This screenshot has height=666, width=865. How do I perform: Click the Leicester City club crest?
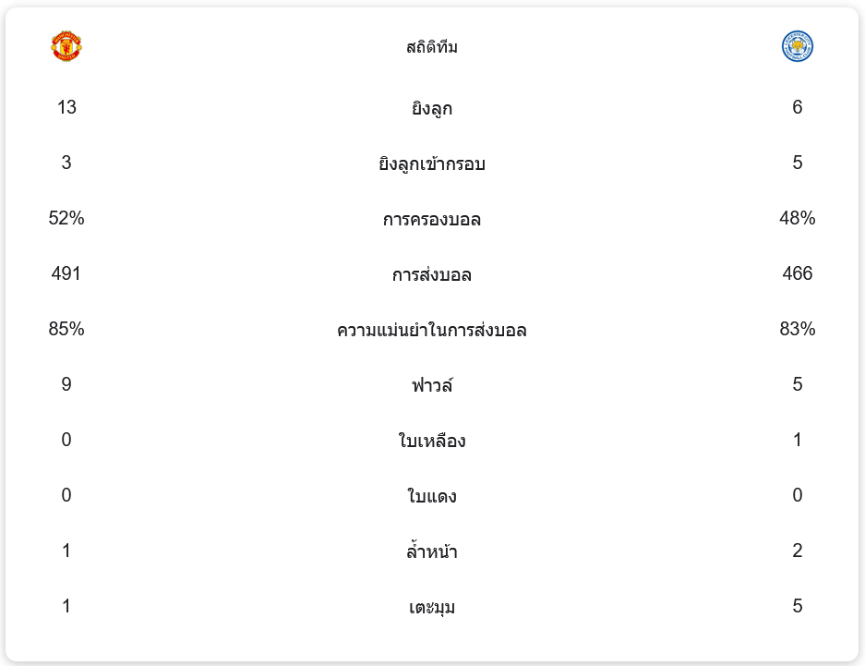tap(797, 46)
